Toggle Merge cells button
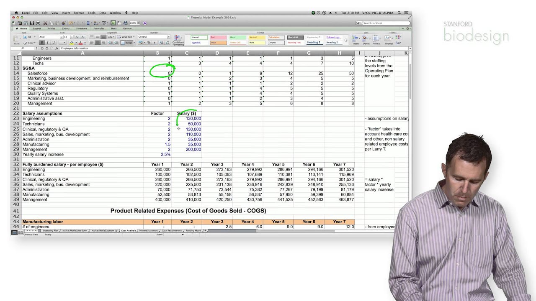536x301 pixels. [127, 43]
